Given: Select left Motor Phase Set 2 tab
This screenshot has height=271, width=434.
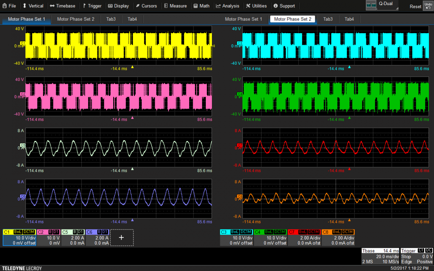Looking at the screenshot, I should point(76,19).
